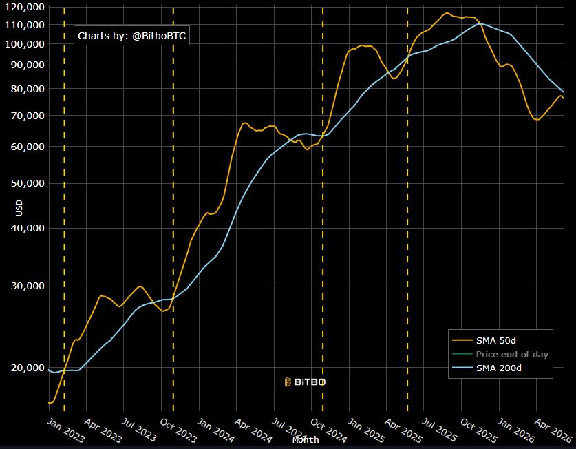The image size is (576, 449).
Task: Click the USD axis title
Action: tap(19, 208)
